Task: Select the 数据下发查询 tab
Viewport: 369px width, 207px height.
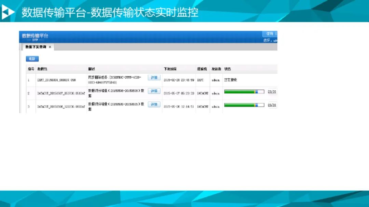Action: pyautogui.click(x=36, y=47)
